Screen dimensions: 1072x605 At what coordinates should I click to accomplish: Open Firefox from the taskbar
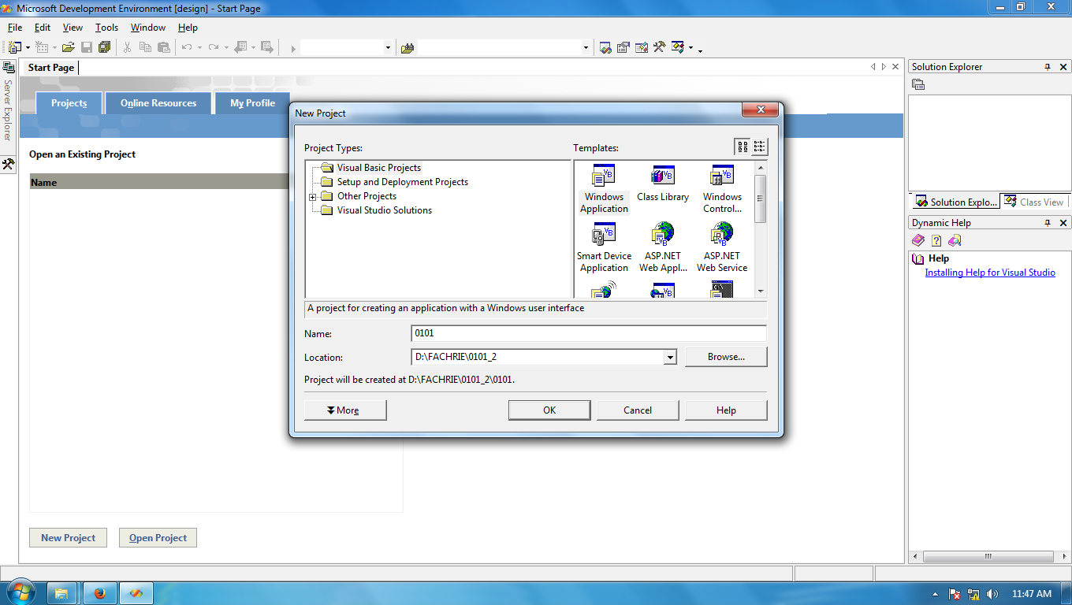point(99,593)
